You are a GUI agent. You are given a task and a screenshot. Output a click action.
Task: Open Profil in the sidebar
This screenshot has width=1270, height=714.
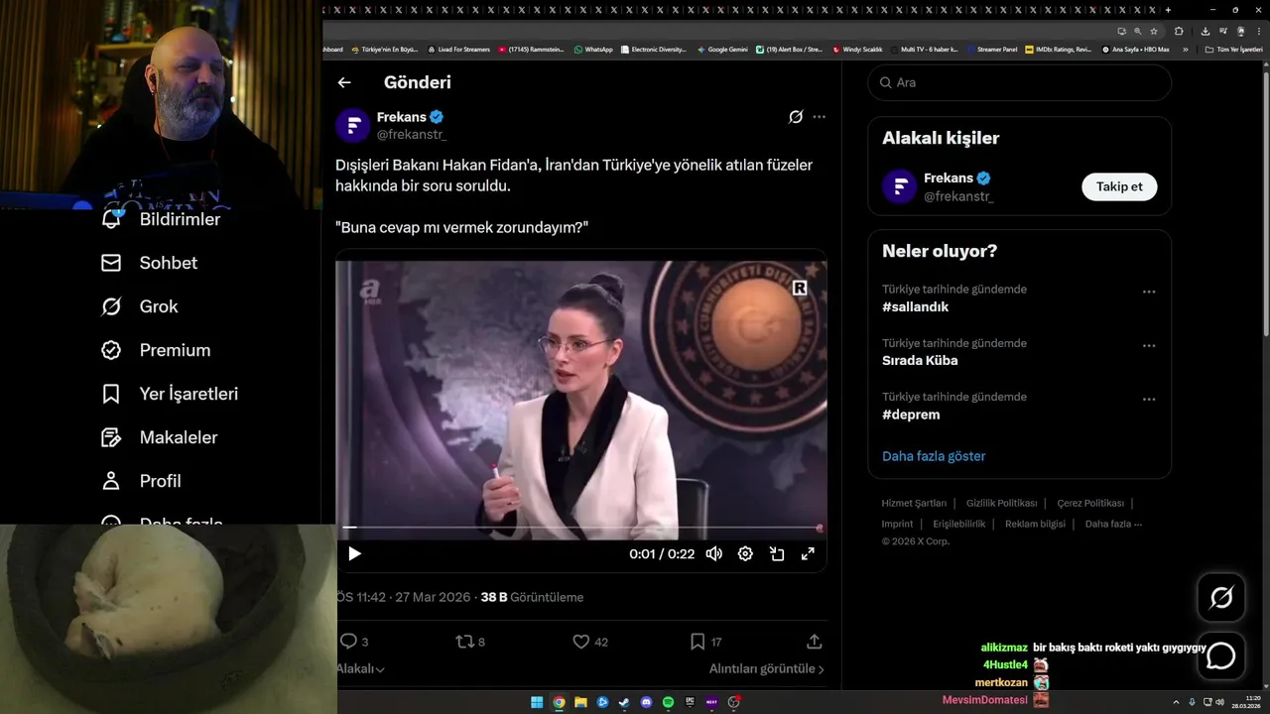coord(141,481)
